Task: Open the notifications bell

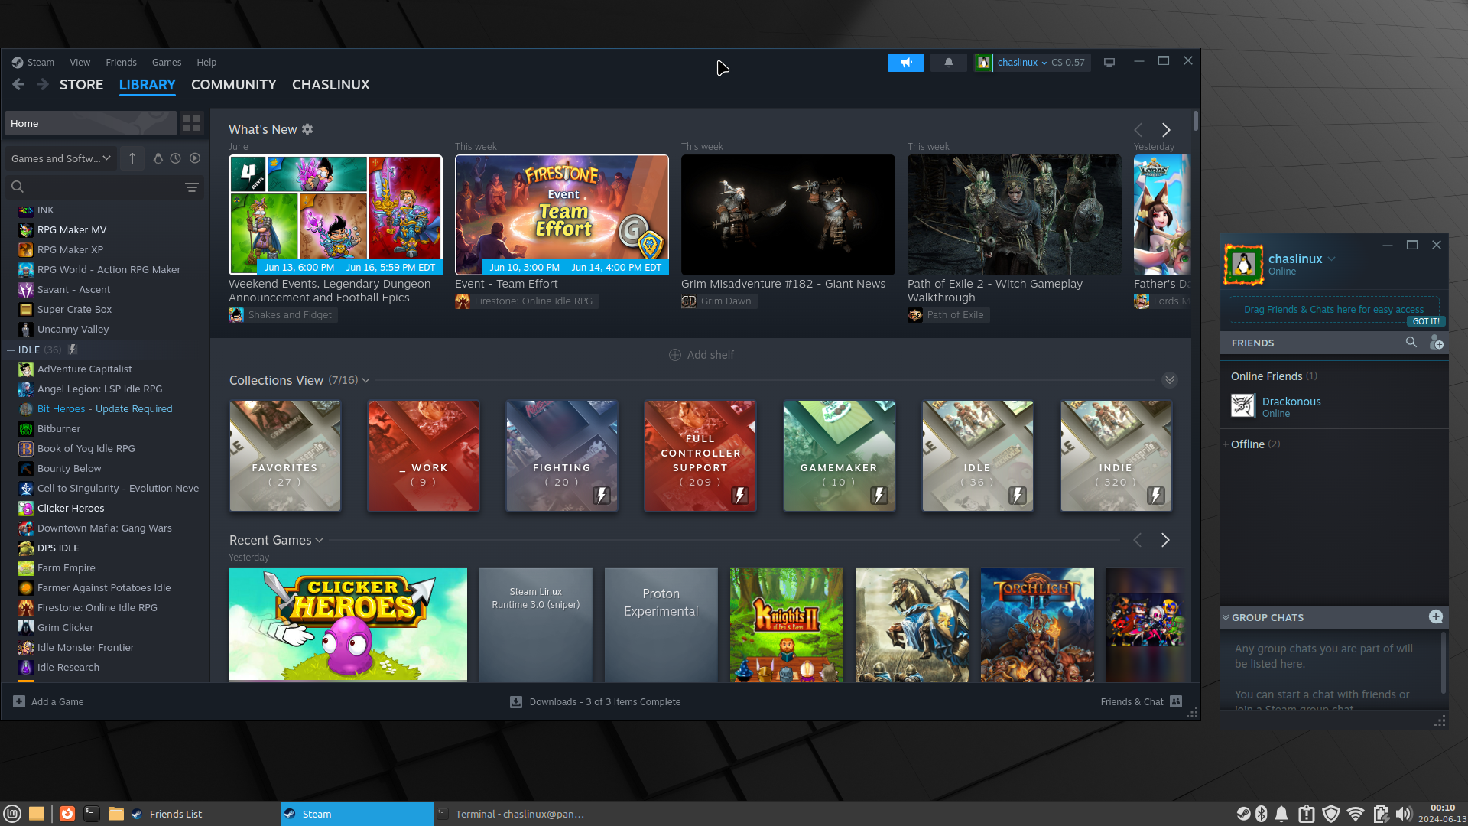Action: pyautogui.click(x=948, y=63)
